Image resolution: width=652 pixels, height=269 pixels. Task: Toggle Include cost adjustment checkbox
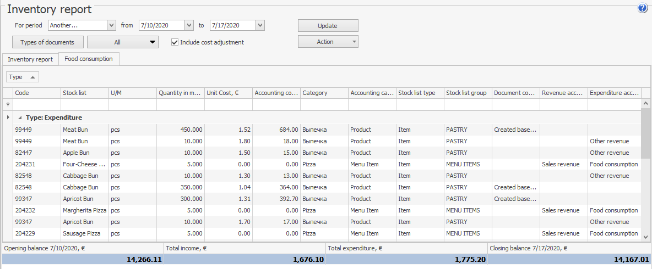(x=175, y=42)
